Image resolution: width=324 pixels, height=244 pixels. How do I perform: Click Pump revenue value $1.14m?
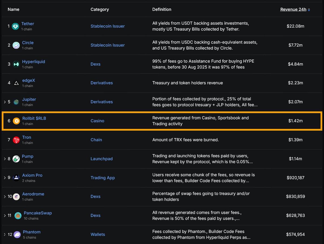tap(295, 159)
